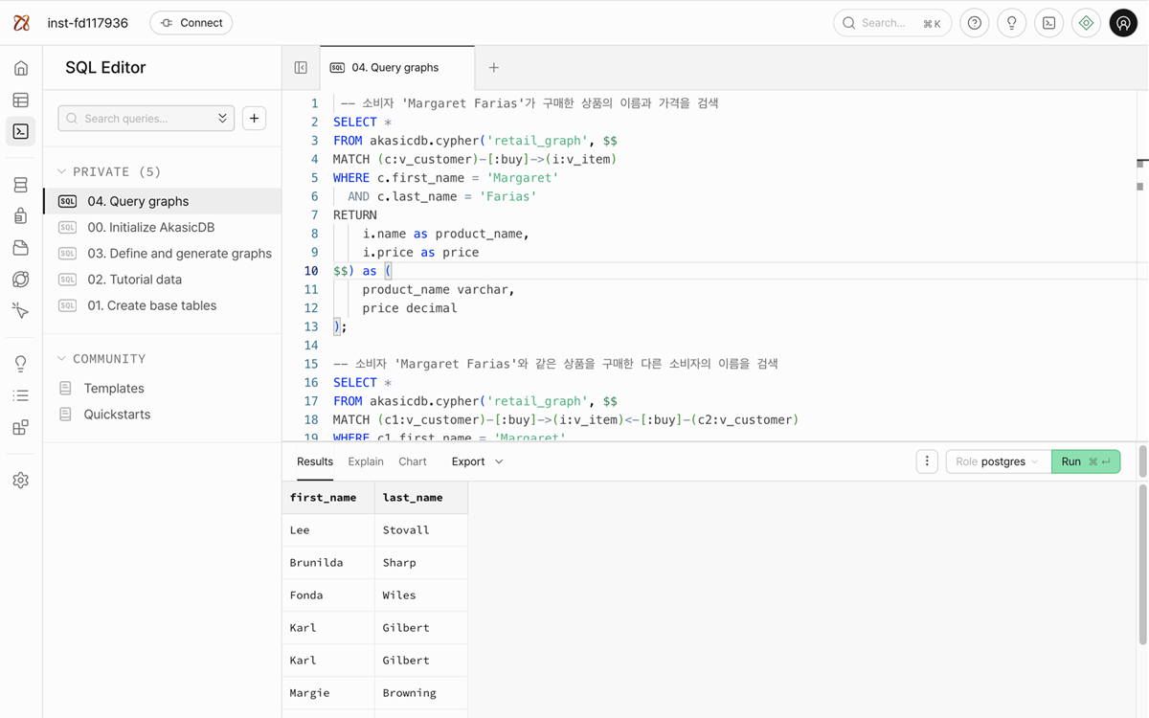Screen dimensions: 1149x718
Task: Open the inline SQL terminal icon
Action: [x=1049, y=23]
